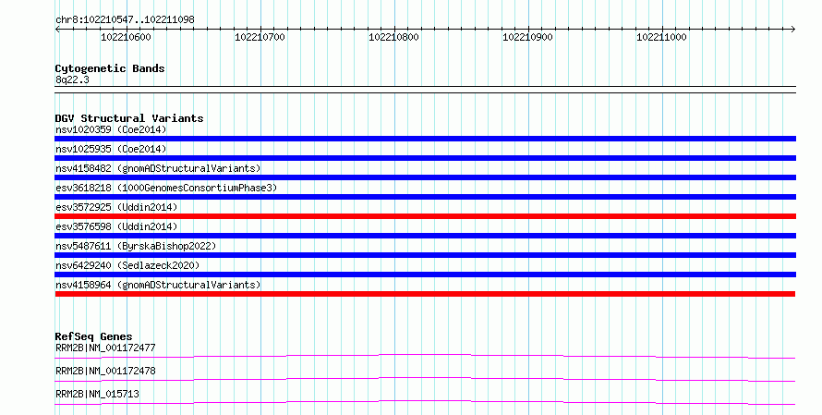Open the nsv4158964 gnomAD variant label
The width and height of the screenshot is (822, 415).
tap(158, 285)
